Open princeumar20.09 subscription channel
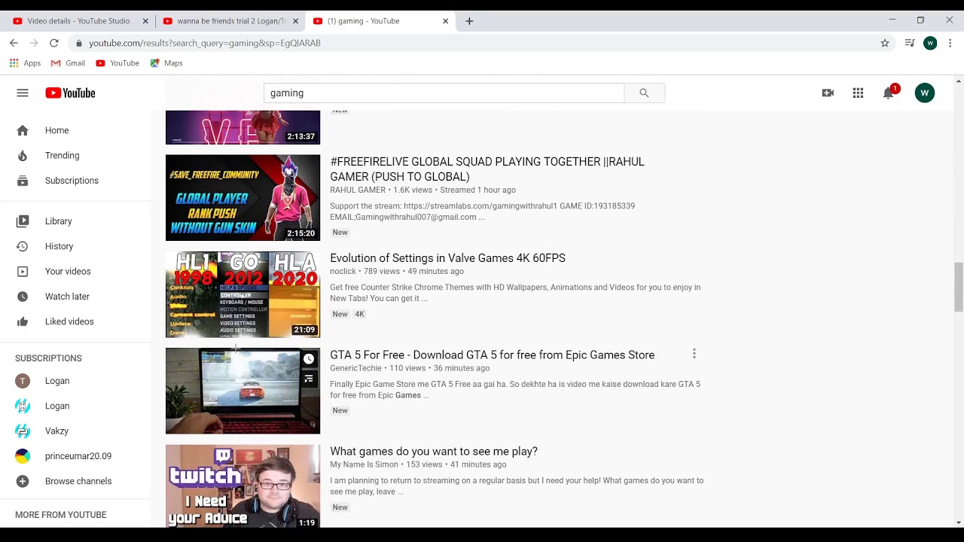The height and width of the screenshot is (542, 964). (x=78, y=456)
